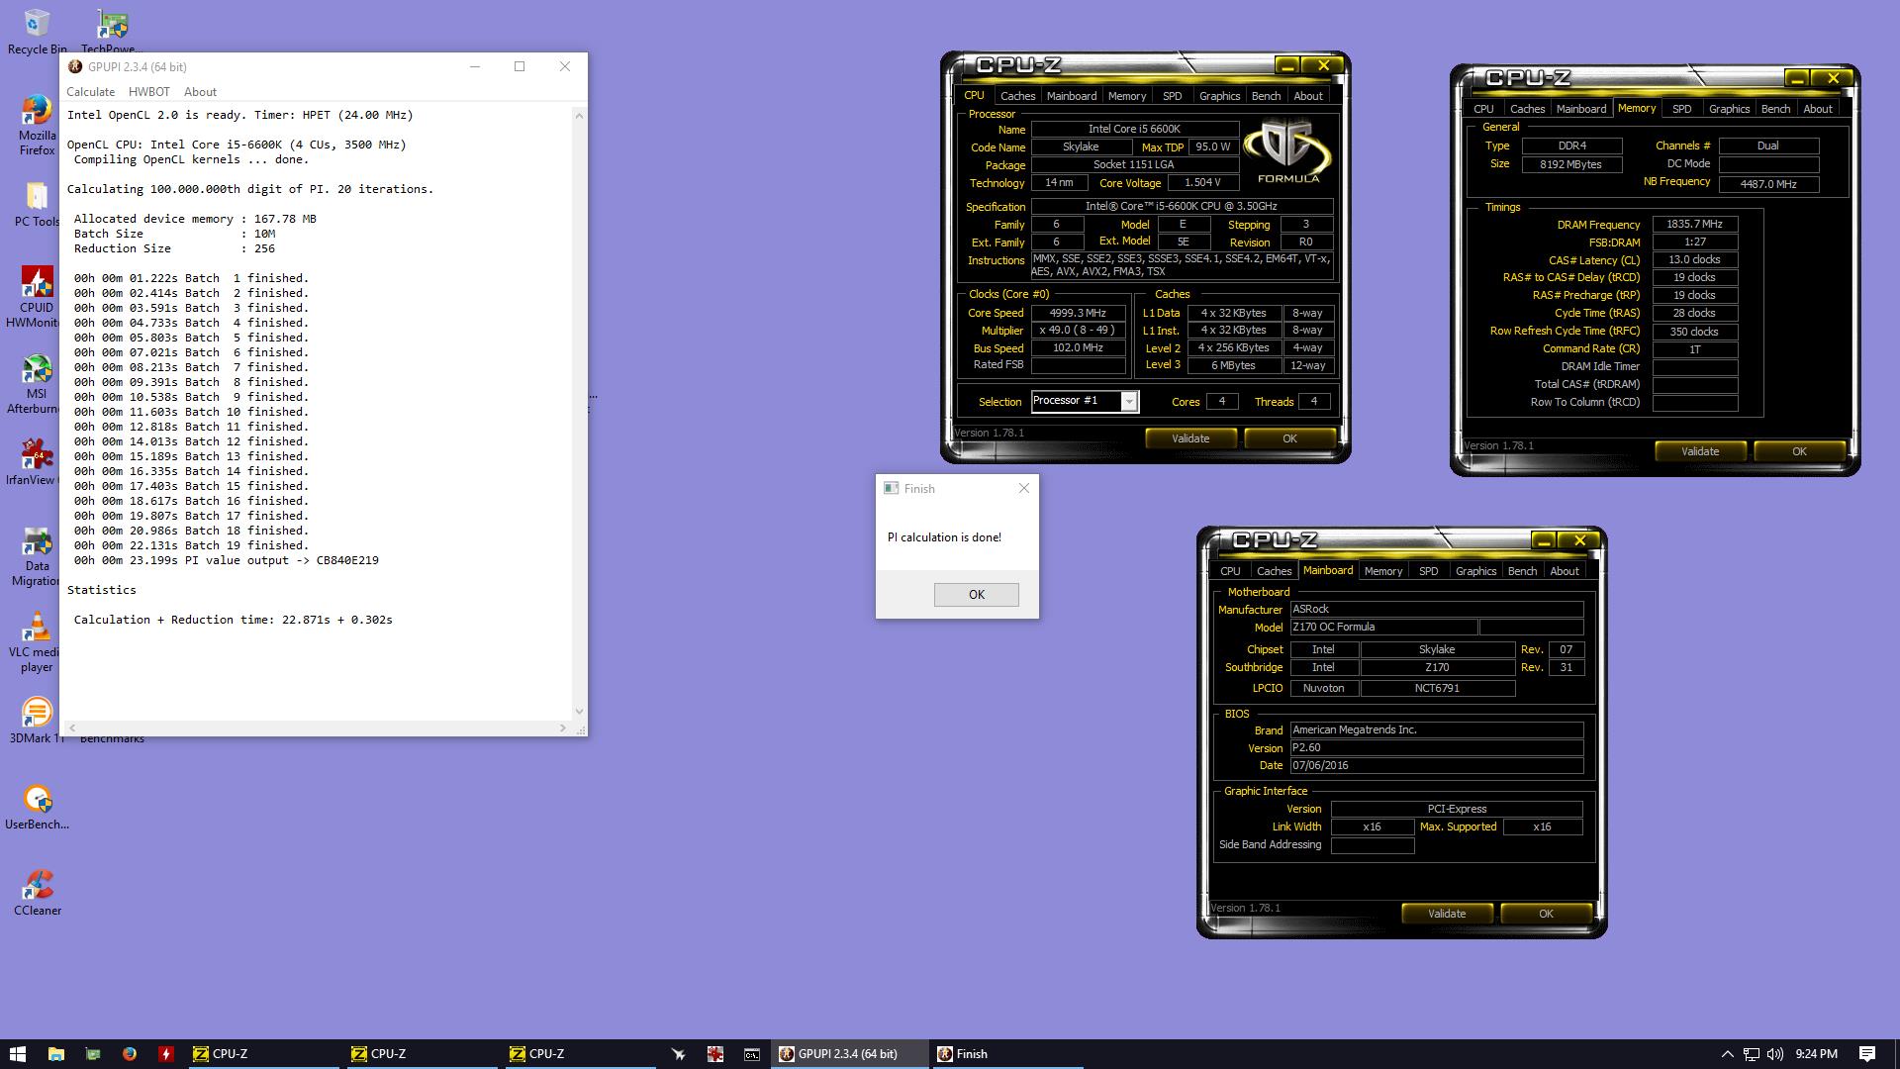Open the PC Tools desktop folder
Viewport: 1900px width, 1069px height.
click(x=37, y=203)
